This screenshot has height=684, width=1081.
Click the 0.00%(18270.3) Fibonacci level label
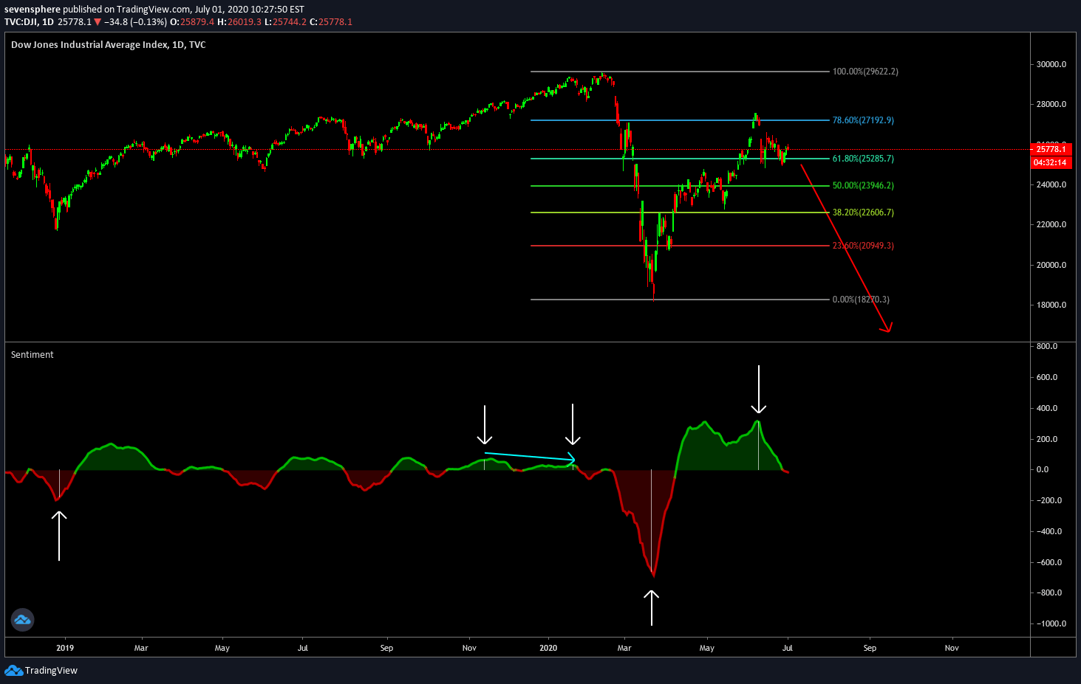(861, 300)
